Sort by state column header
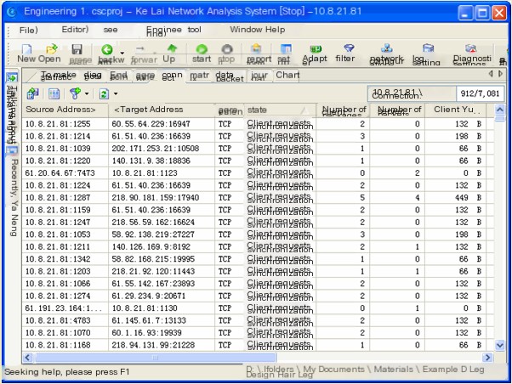 pos(280,110)
